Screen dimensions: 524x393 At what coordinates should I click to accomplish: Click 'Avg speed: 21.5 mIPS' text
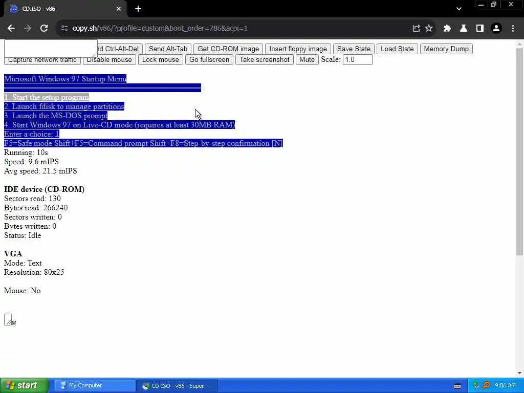point(40,171)
